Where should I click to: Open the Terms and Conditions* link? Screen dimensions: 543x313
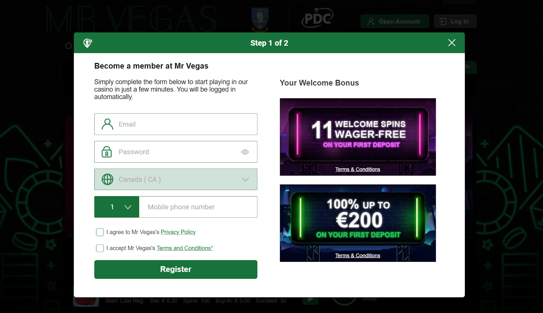(x=185, y=248)
